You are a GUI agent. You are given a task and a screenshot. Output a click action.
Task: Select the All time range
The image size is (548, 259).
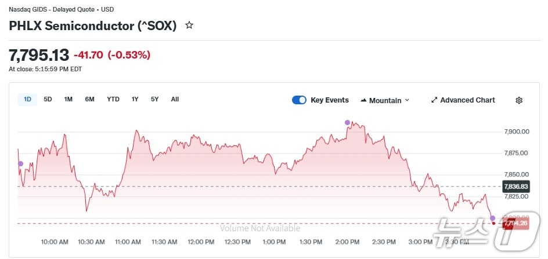coord(175,99)
